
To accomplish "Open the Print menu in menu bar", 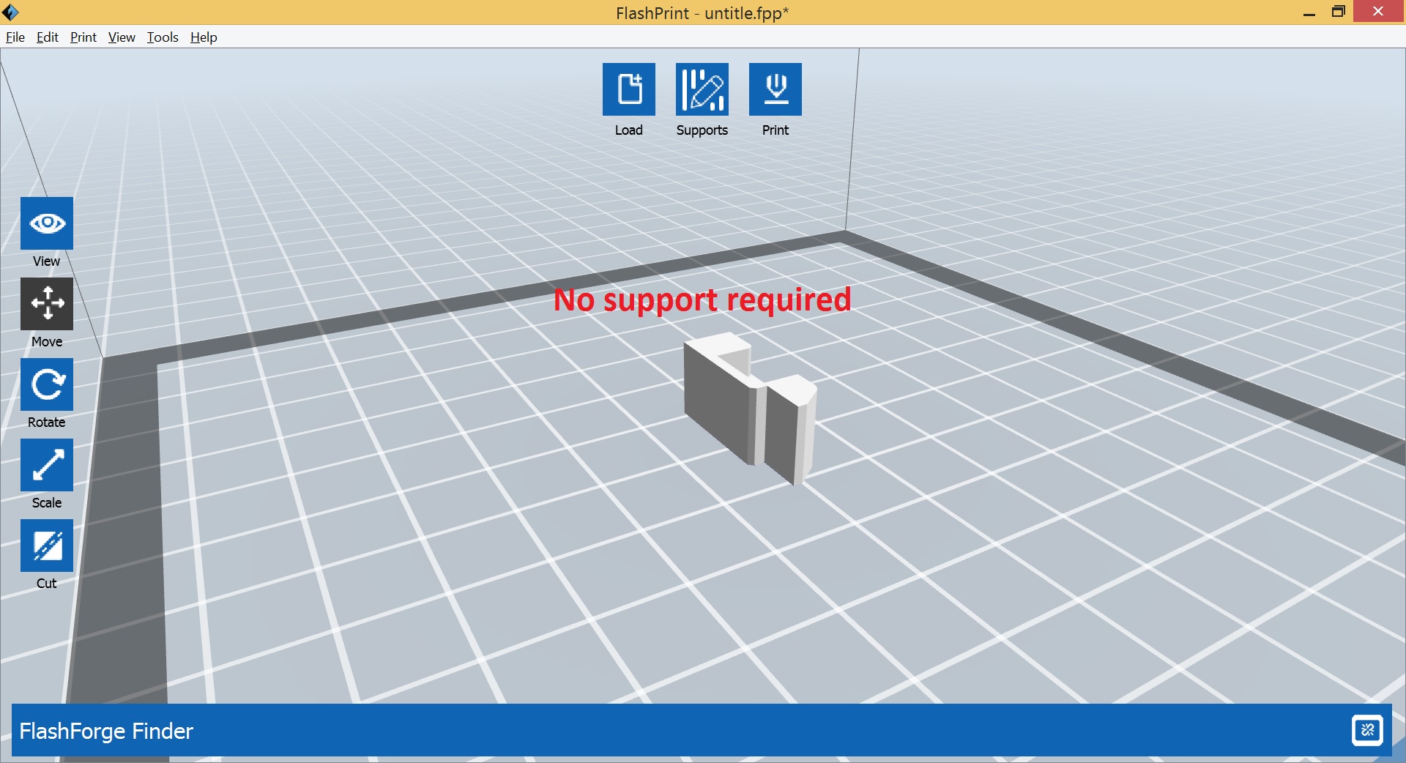I will (83, 37).
